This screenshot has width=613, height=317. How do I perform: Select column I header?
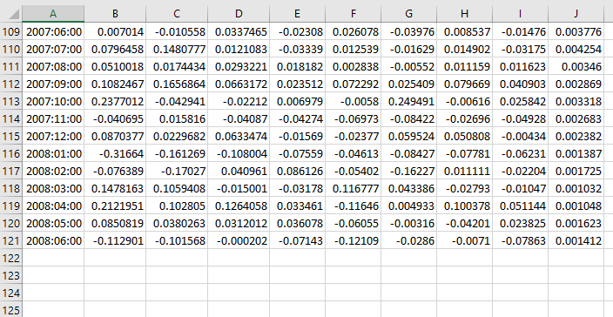point(521,14)
